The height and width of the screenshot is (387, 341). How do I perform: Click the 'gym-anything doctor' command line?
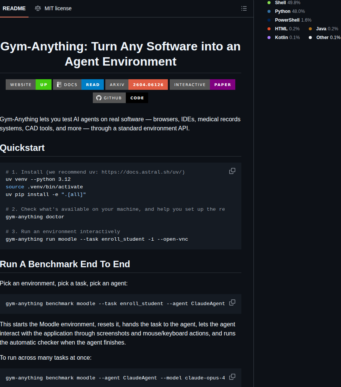click(35, 217)
